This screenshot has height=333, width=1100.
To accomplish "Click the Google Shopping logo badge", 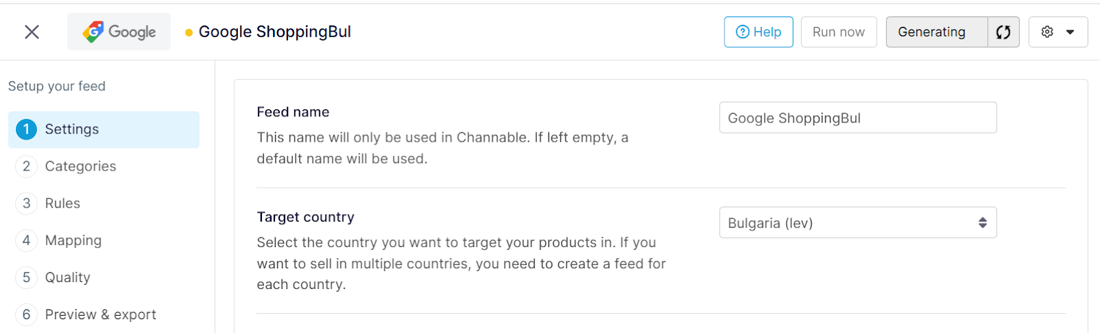I will pos(119,32).
